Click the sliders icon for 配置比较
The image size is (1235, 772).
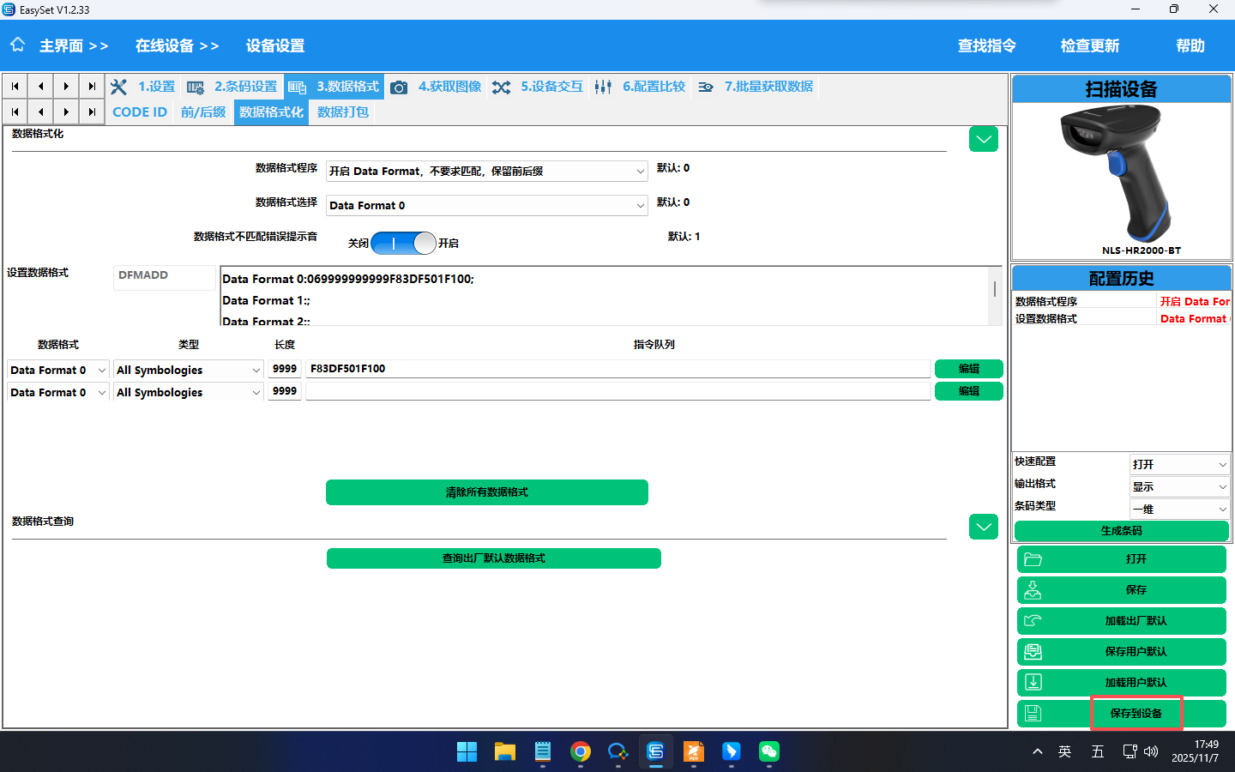pyautogui.click(x=603, y=87)
